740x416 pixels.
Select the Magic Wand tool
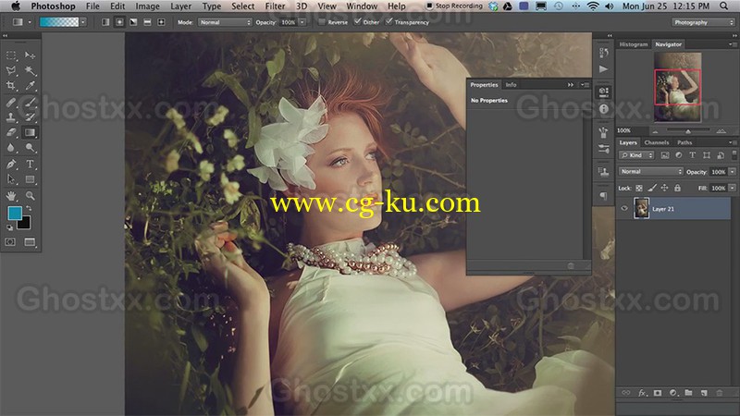(x=30, y=71)
